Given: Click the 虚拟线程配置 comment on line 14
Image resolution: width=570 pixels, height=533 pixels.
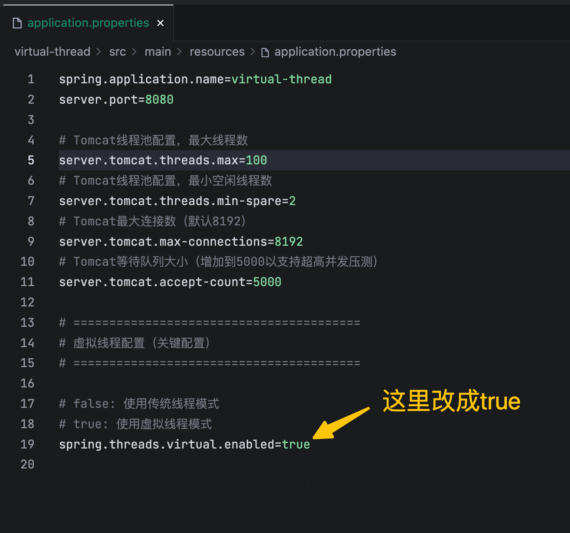Looking at the screenshot, I should (x=135, y=343).
